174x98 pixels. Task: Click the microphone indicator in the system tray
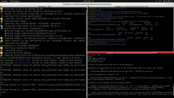click(169, 1)
